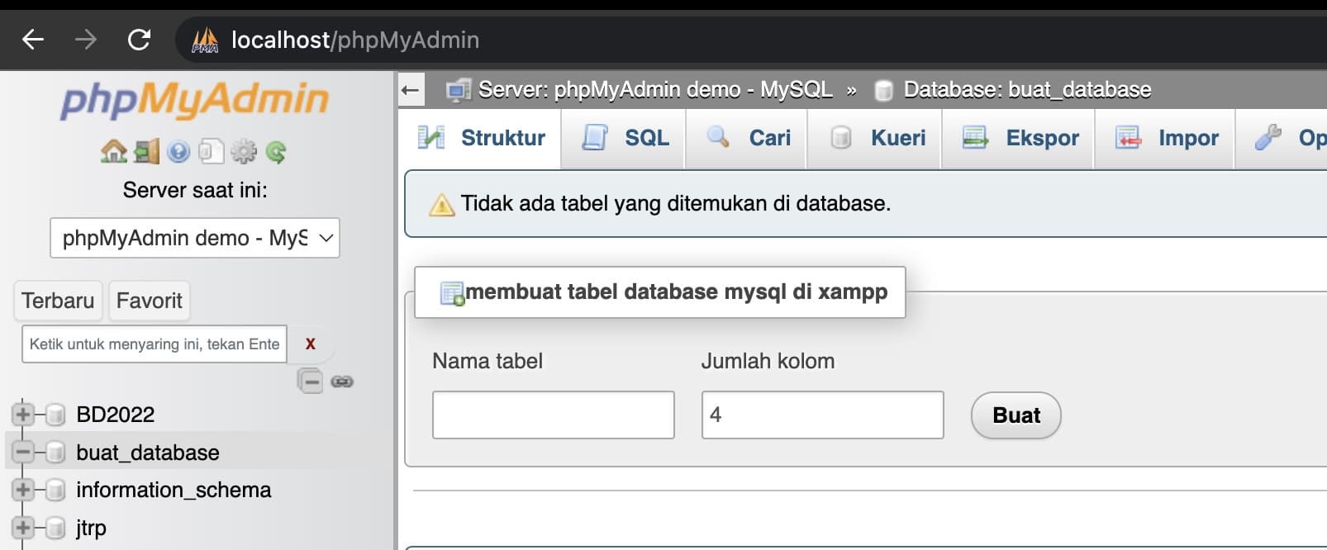Click the BD2022 database cylinder icon
The height and width of the screenshot is (550, 1327).
click(x=55, y=415)
